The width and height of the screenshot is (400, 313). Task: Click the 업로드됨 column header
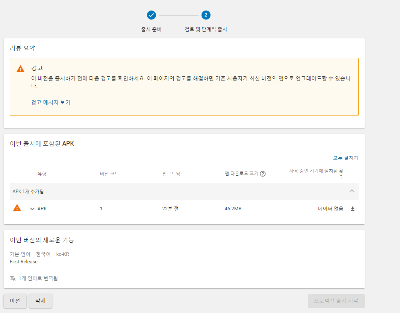171,174
